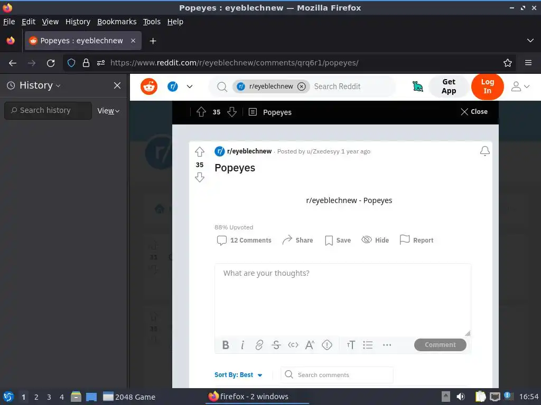This screenshot has height=405, width=541.
Task: Click the Reddit logo home icon
Action: [148, 86]
